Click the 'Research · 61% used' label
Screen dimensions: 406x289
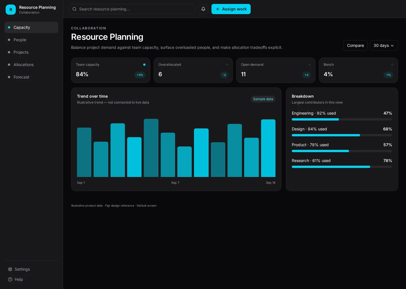point(311,161)
